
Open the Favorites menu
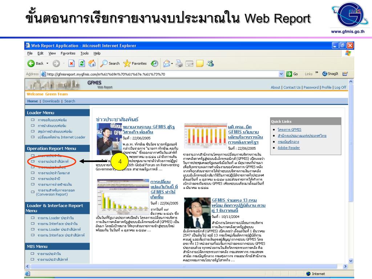tap(68, 53)
